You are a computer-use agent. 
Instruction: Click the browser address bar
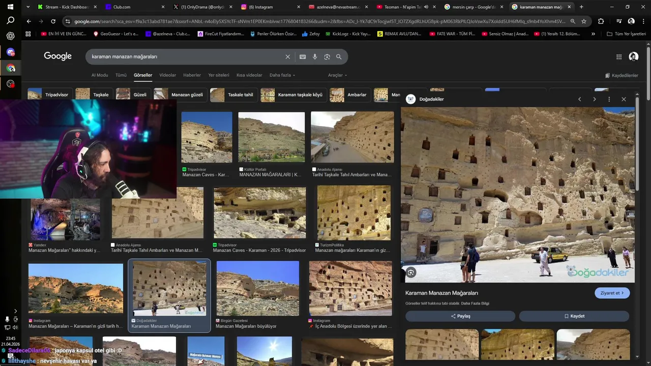[319, 21]
